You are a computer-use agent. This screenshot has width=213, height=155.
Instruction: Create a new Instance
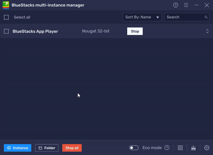click(18, 148)
